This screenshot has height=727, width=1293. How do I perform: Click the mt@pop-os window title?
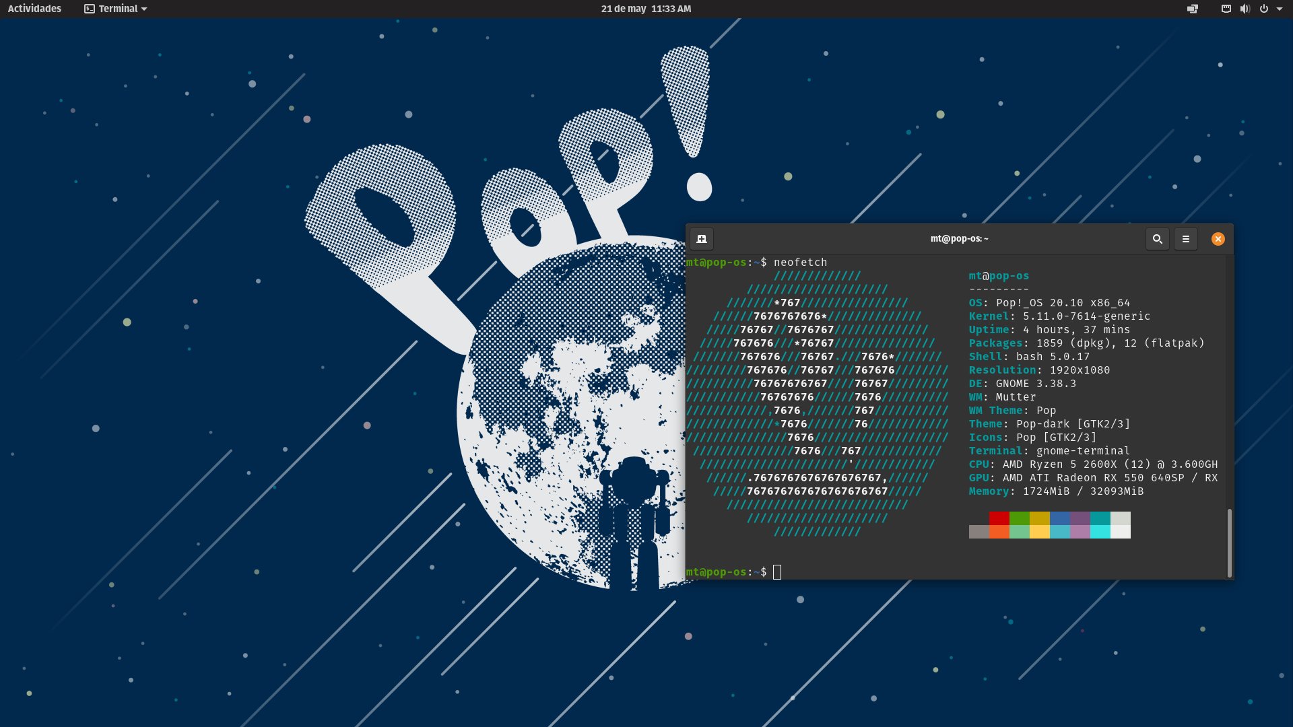click(959, 239)
